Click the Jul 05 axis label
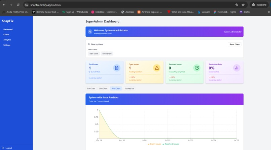Image resolution: width=271 pixels, height=150 pixels. (236, 141)
